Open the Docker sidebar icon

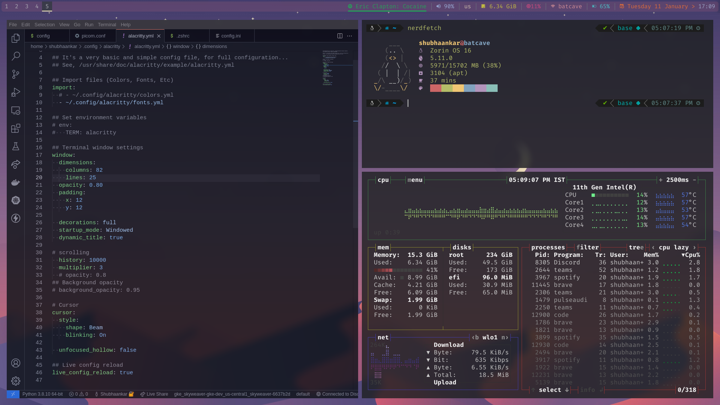pos(16,183)
